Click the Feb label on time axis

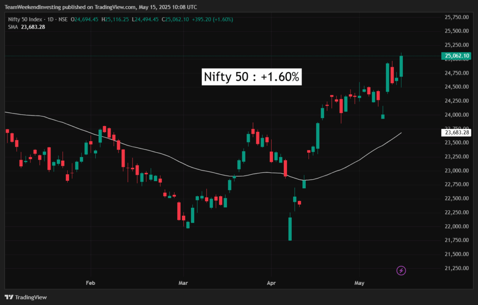91,283
